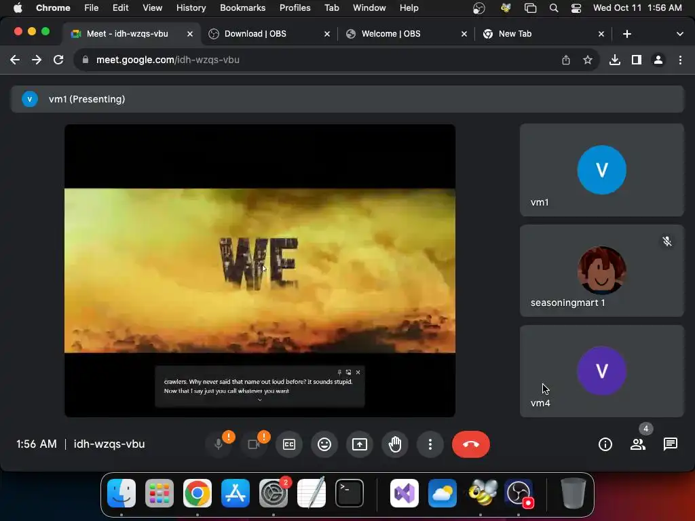The width and height of the screenshot is (695, 521).
Task: Reload the page
Action: tap(58, 60)
